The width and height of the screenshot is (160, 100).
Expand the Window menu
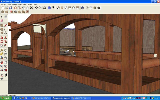click(30, 4)
